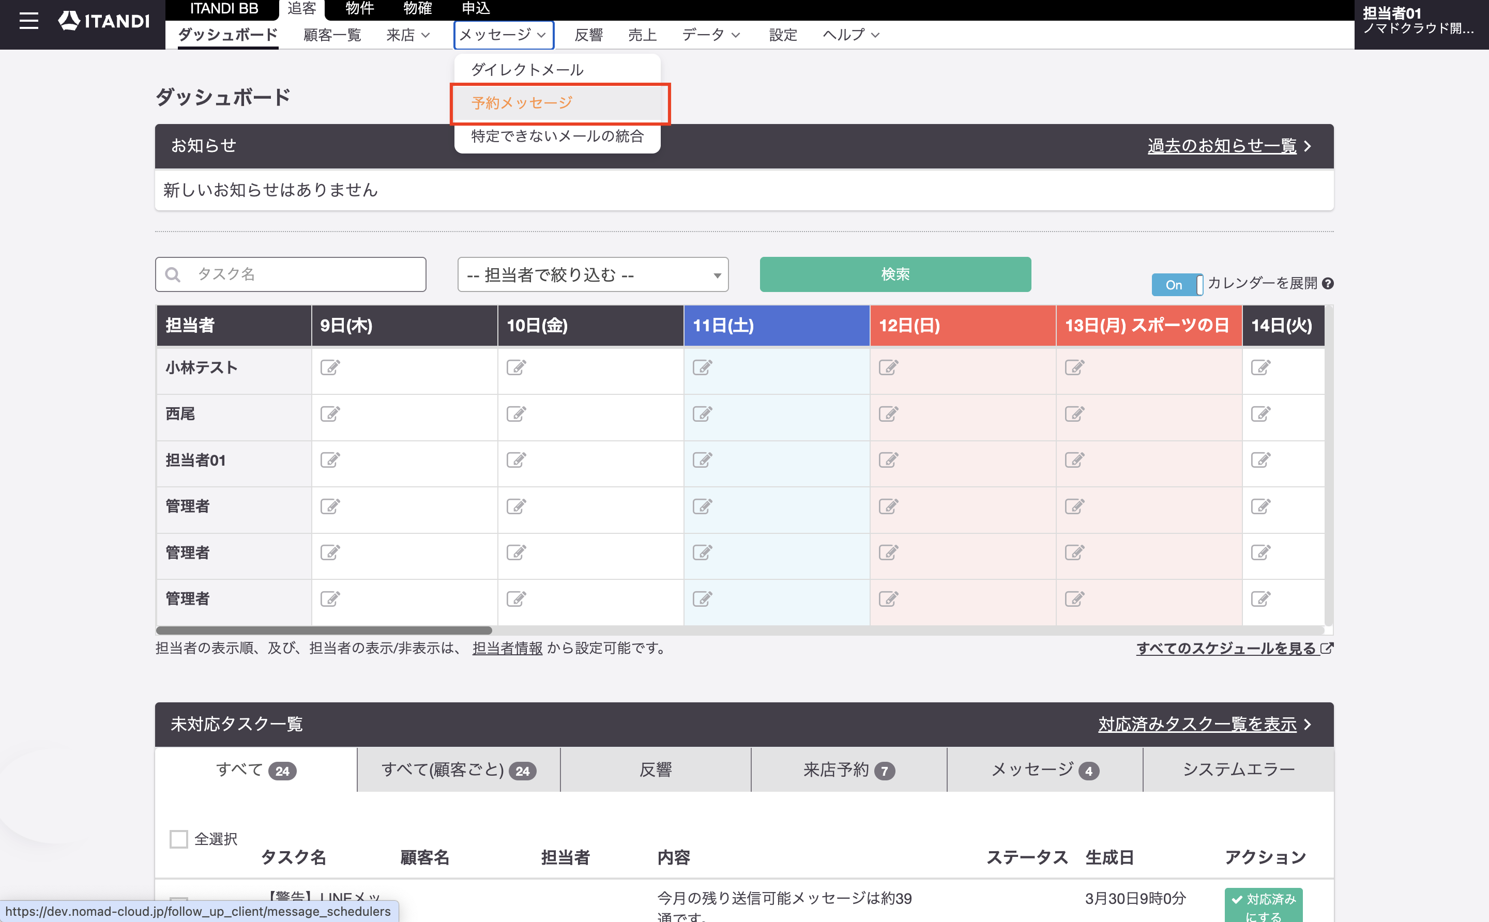This screenshot has height=922, width=1489.
Task: Open the 担当者情報 link
Action: point(507,648)
